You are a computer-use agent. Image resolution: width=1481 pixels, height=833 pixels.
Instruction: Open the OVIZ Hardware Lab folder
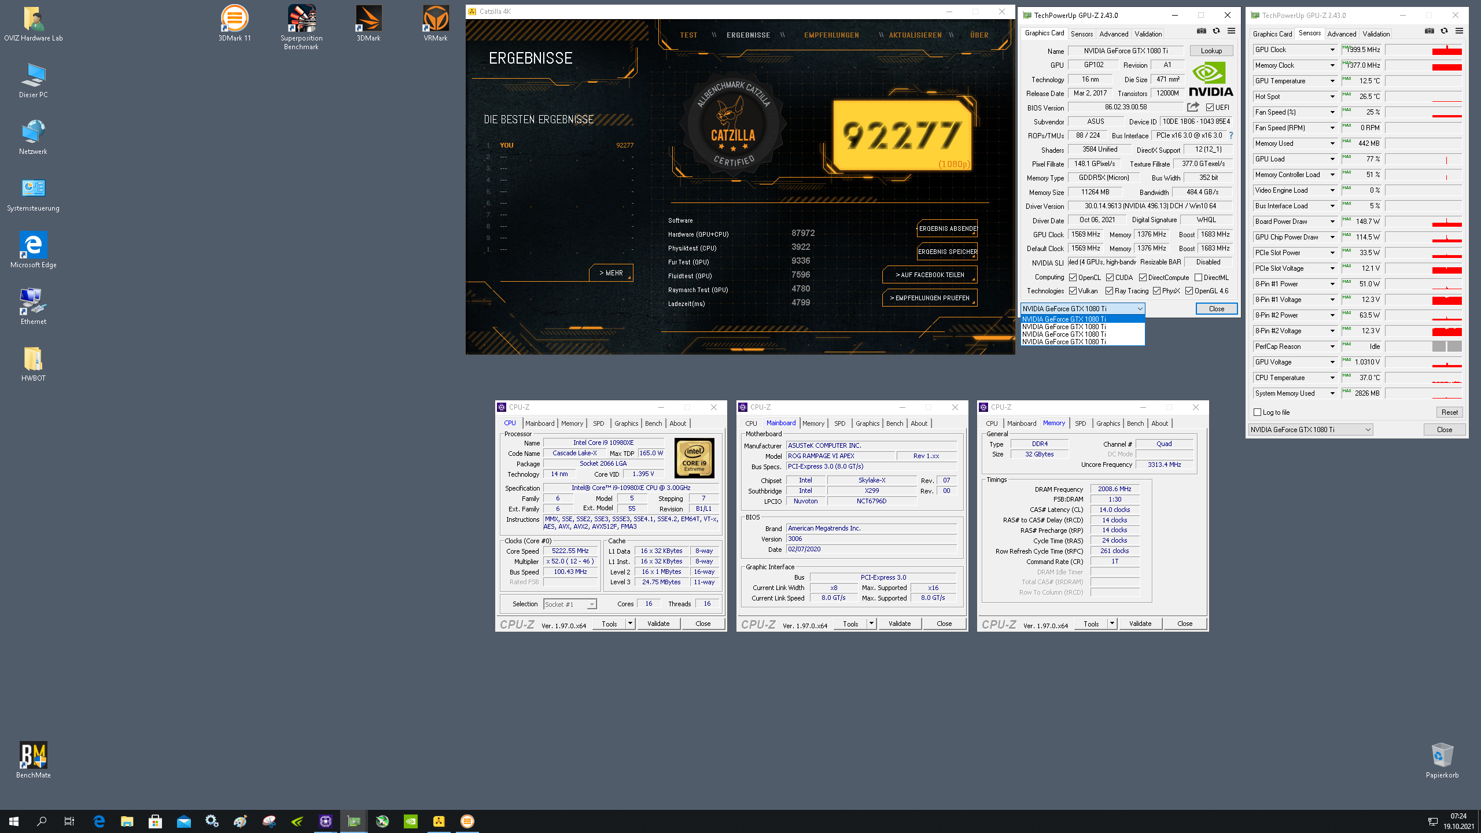pyautogui.click(x=34, y=23)
